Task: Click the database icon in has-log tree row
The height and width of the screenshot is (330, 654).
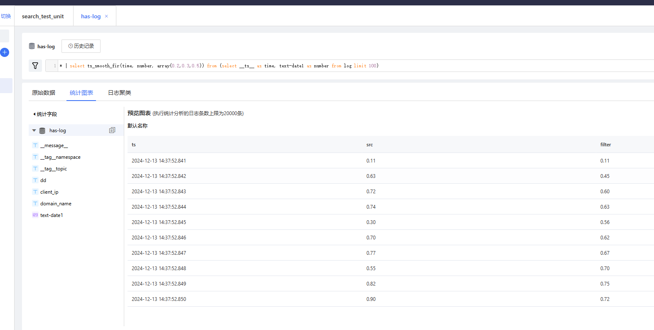Action: pos(42,131)
